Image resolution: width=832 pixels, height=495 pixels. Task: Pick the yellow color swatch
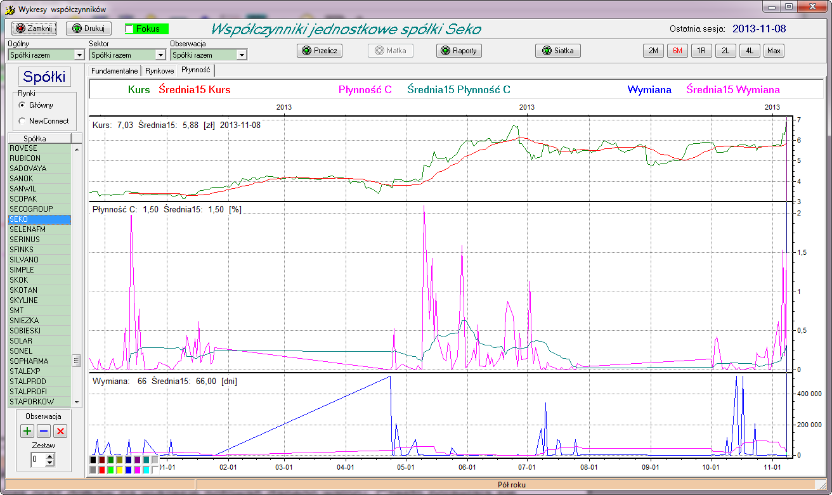coord(120,470)
